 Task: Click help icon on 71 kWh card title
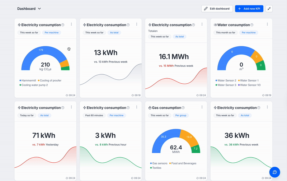click(63, 108)
